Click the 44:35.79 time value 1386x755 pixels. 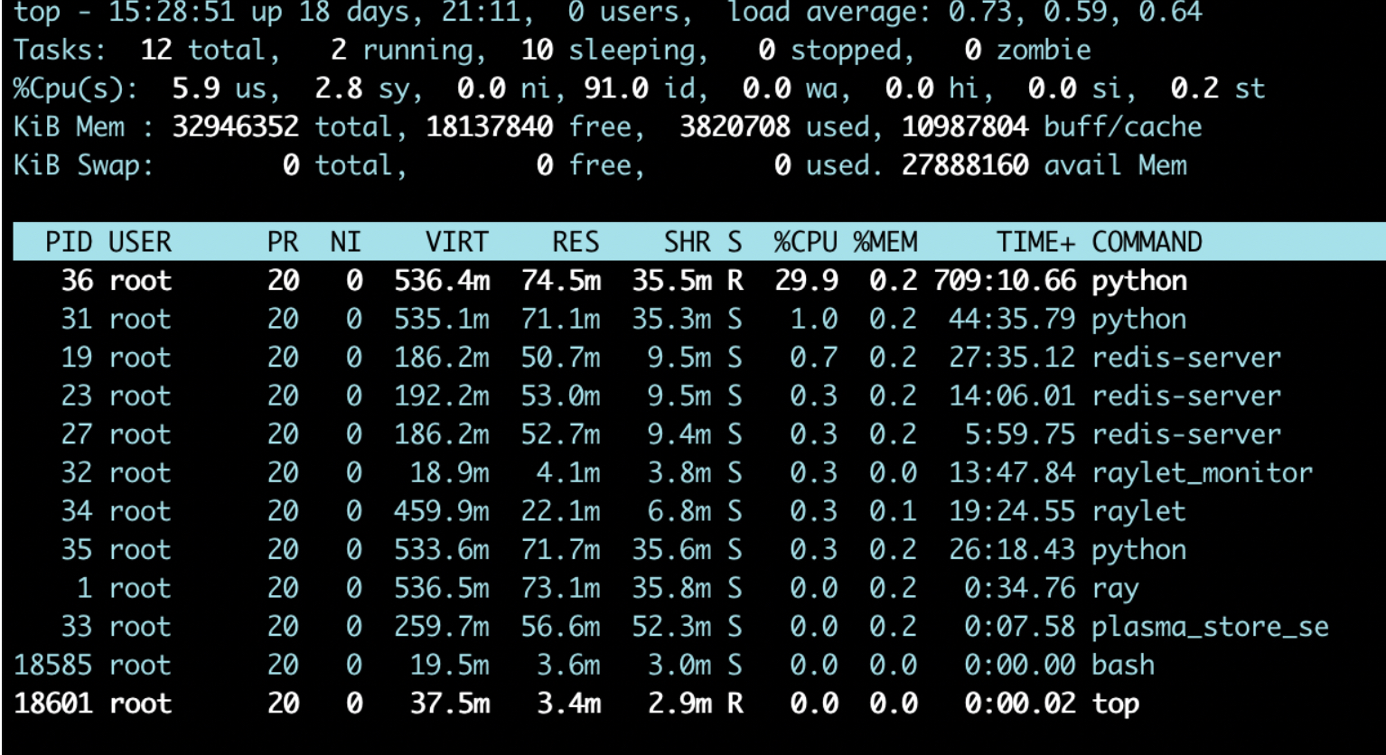(1012, 320)
